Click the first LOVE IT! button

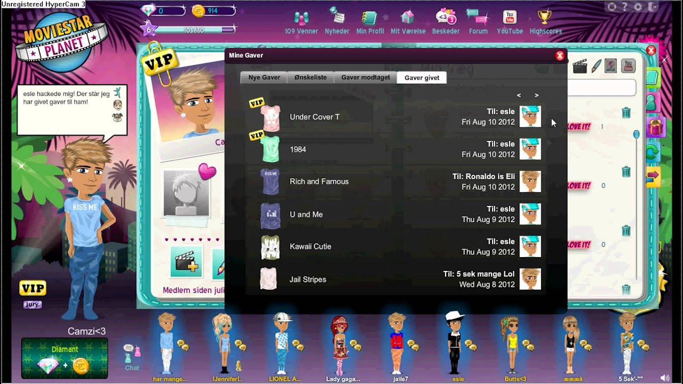pos(578,126)
